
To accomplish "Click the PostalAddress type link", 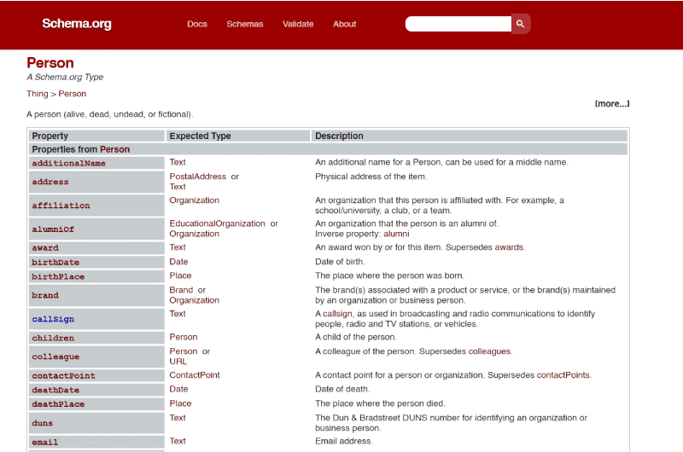I will click(x=198, y=177).
